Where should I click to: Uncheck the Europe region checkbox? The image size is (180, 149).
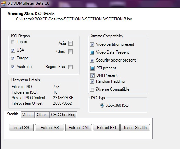13,58
